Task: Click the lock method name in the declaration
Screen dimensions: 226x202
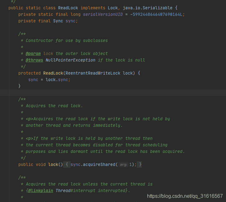Action: pyautogui.click(x=53, y=164)
